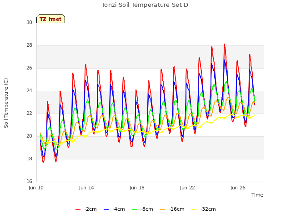Click the 18 y-axis tick label
291x218 pixels.
pyautogui.click(x=29, y=159)
